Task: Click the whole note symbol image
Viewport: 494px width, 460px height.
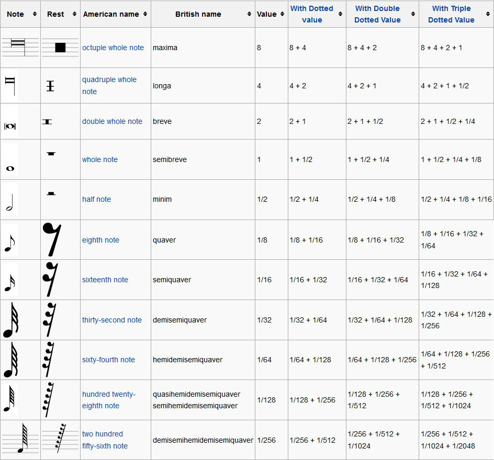Action: (x=10, y=168)
